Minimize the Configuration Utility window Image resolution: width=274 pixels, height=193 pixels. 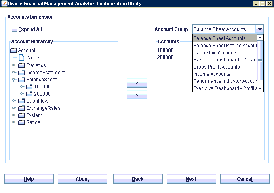point(256,4)
